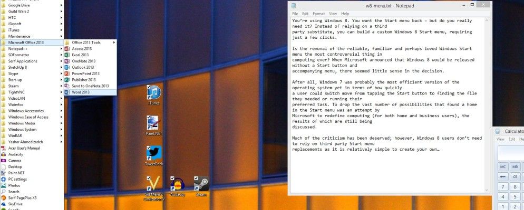Launch Audacity from the programs menu
Screen dimensions: 524x210
coord(32,154)
